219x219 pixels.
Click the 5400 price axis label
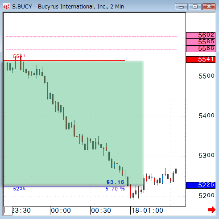(x=207, y=116)
